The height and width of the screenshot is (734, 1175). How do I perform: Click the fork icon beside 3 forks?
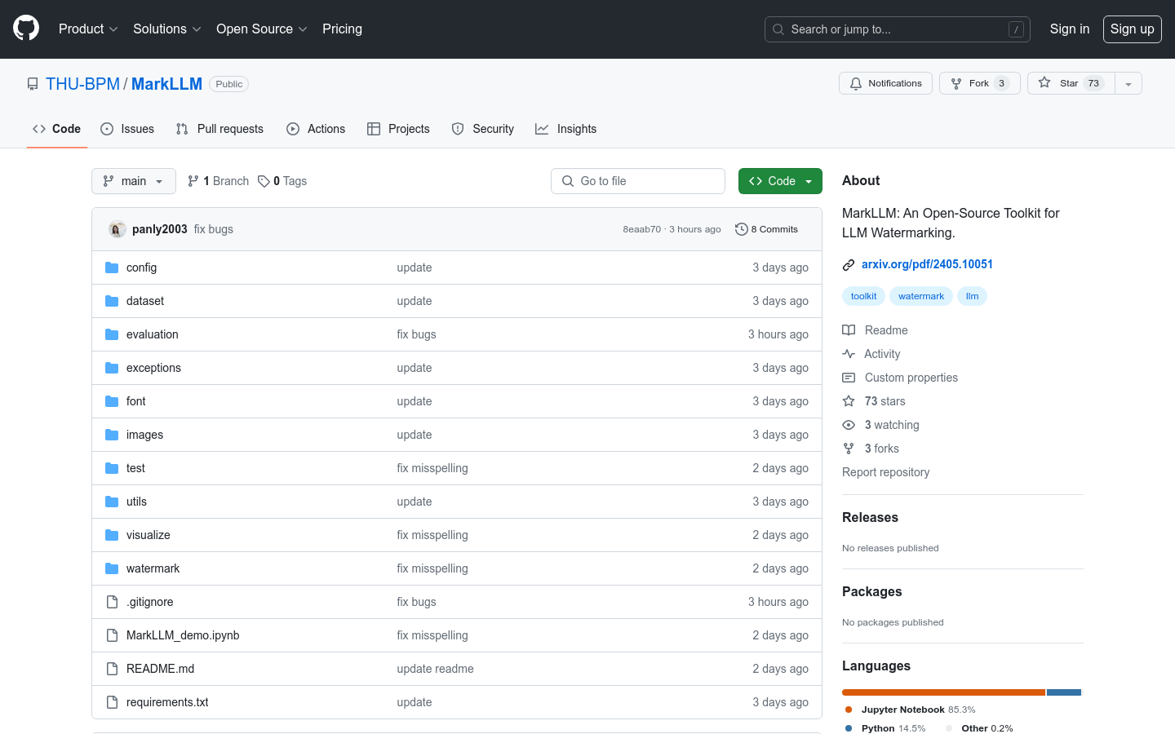849,449
